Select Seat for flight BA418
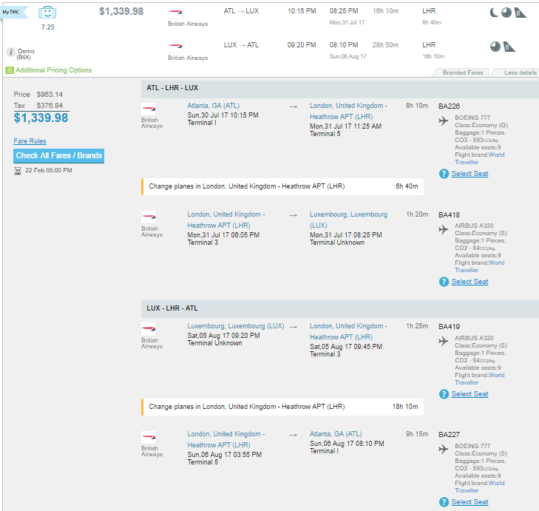This screenshot has height=511, width=539. coord(469,282)
